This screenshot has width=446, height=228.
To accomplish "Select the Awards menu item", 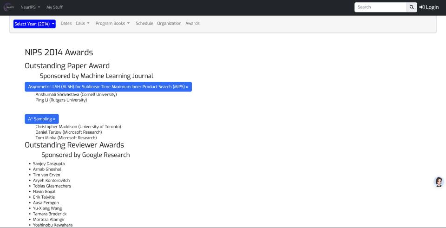I will (192, 24).
